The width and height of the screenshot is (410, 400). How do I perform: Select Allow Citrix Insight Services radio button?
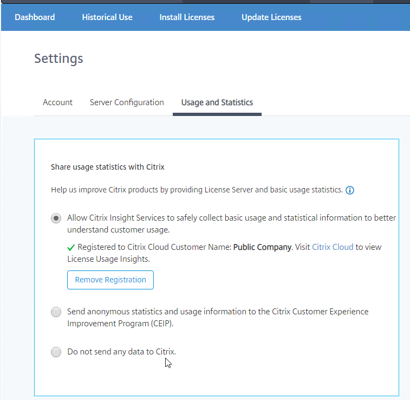click(56, 218)
